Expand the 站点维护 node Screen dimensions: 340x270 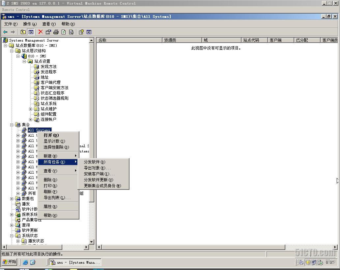(x=31, y=109)
